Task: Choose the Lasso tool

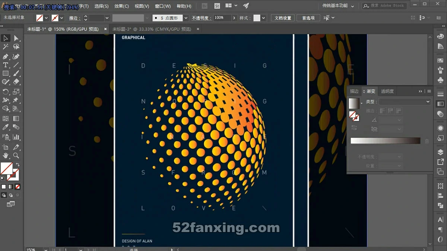Action: click(16, 47)
